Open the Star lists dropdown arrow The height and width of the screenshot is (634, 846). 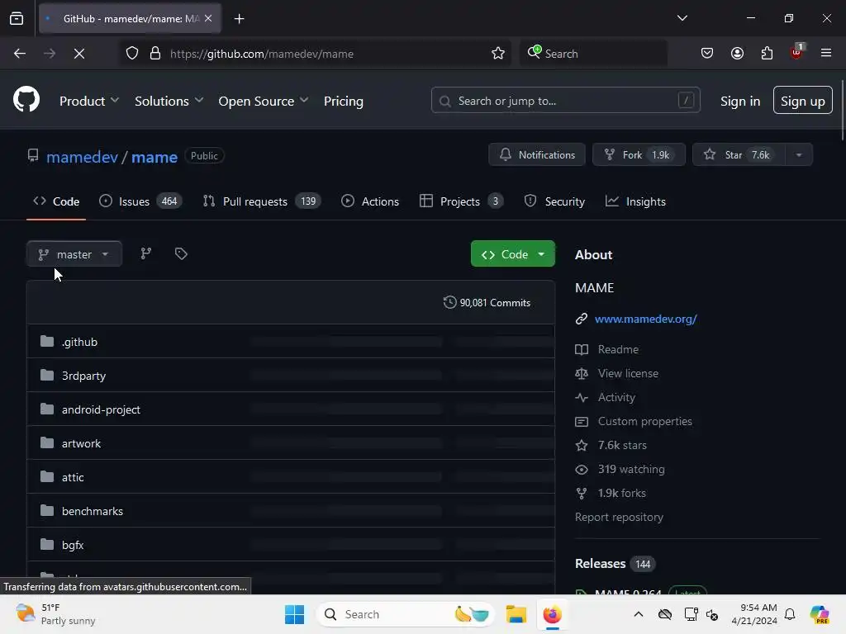click(799, 154)
